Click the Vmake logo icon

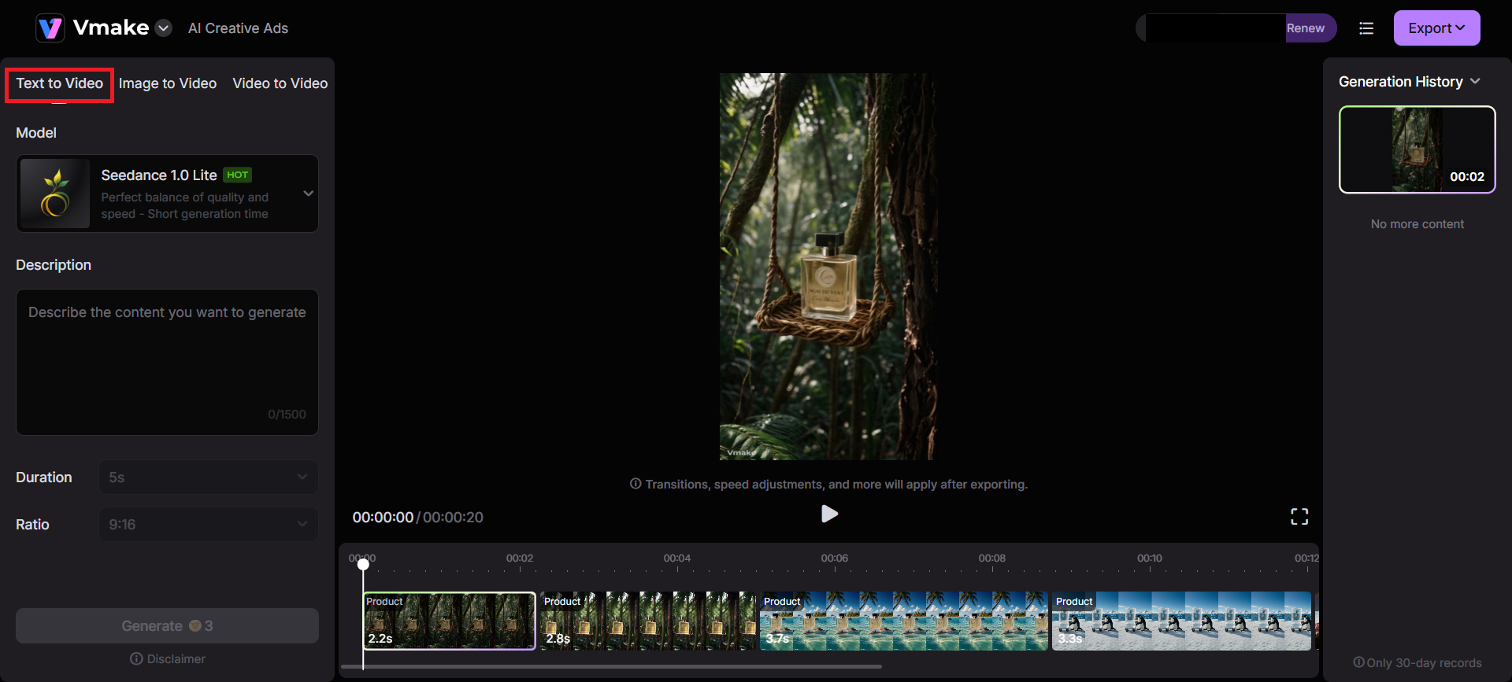pos(50,28)
